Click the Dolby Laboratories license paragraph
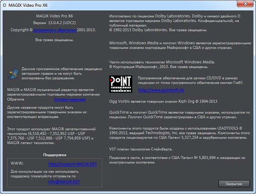This screenshot has width=256, height=194. tap(175, 23)
